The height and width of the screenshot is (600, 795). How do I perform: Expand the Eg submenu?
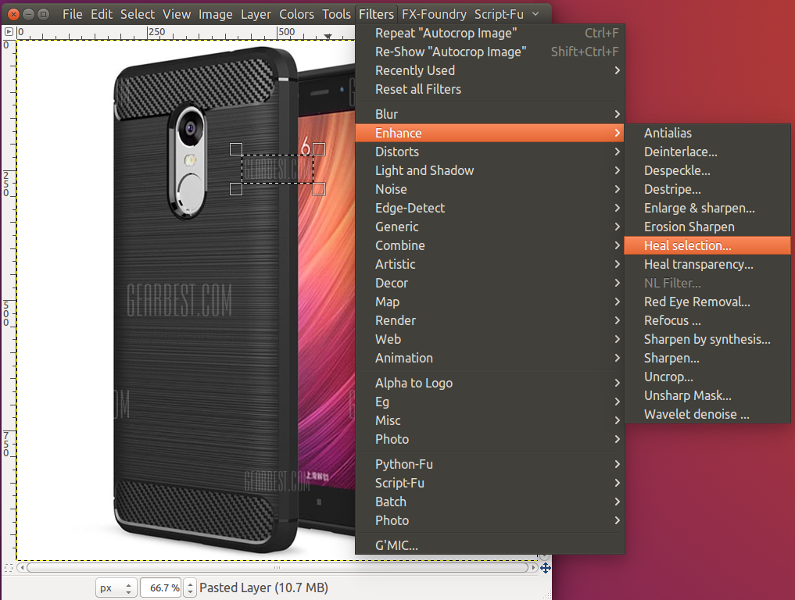point(490,402)
